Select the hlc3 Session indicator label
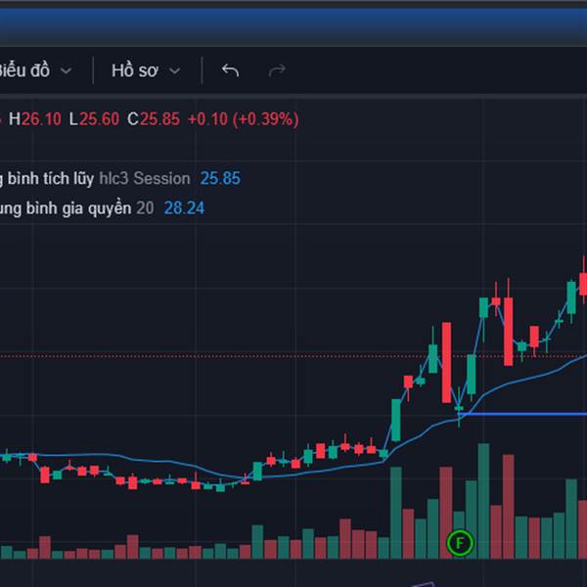587x587 pixels. 145,179
